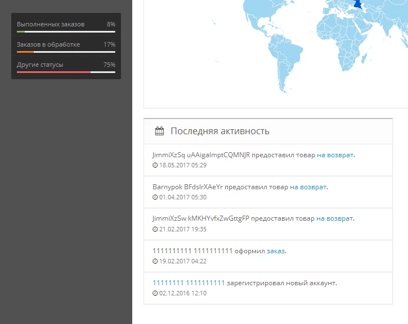Click the Заказов в обработке label
Image resolution: width=408 pixels, height=324 pixels.
[x=48, y=44]
